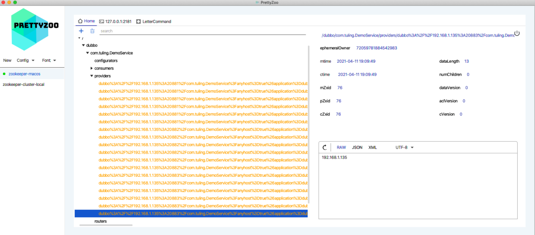The height and width of the screenshot is (235, 535).
Task: Collapse the dubbo tree node arrow
Action: tap(83, 45)
